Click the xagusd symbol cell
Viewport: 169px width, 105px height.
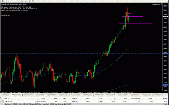[74, 101]
